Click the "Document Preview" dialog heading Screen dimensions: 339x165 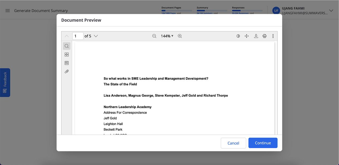click(x=81, y=20)
